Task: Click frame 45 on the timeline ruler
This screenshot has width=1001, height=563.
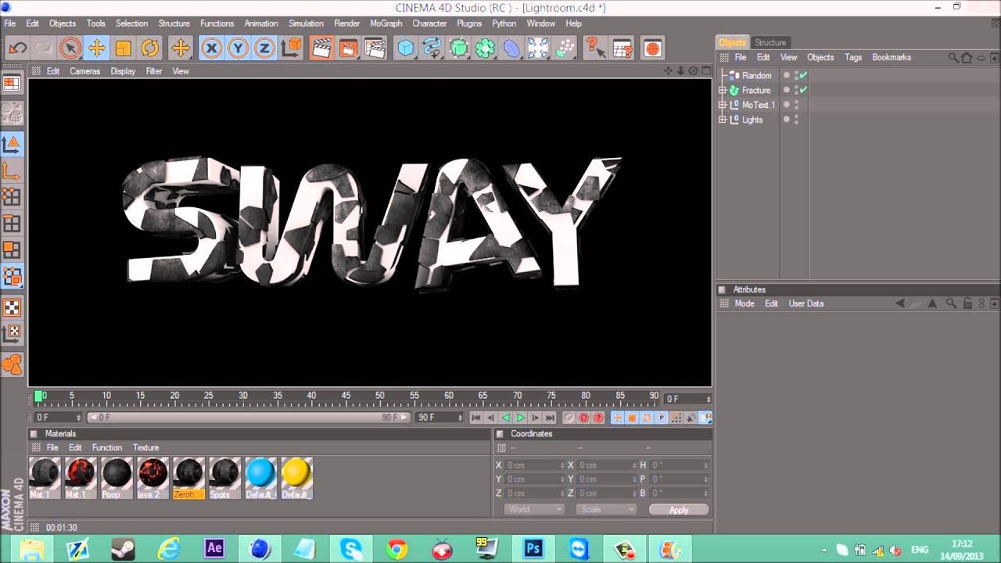Action: click(346, 397)
